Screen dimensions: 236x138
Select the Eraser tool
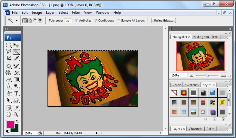(x=9, y=79)
